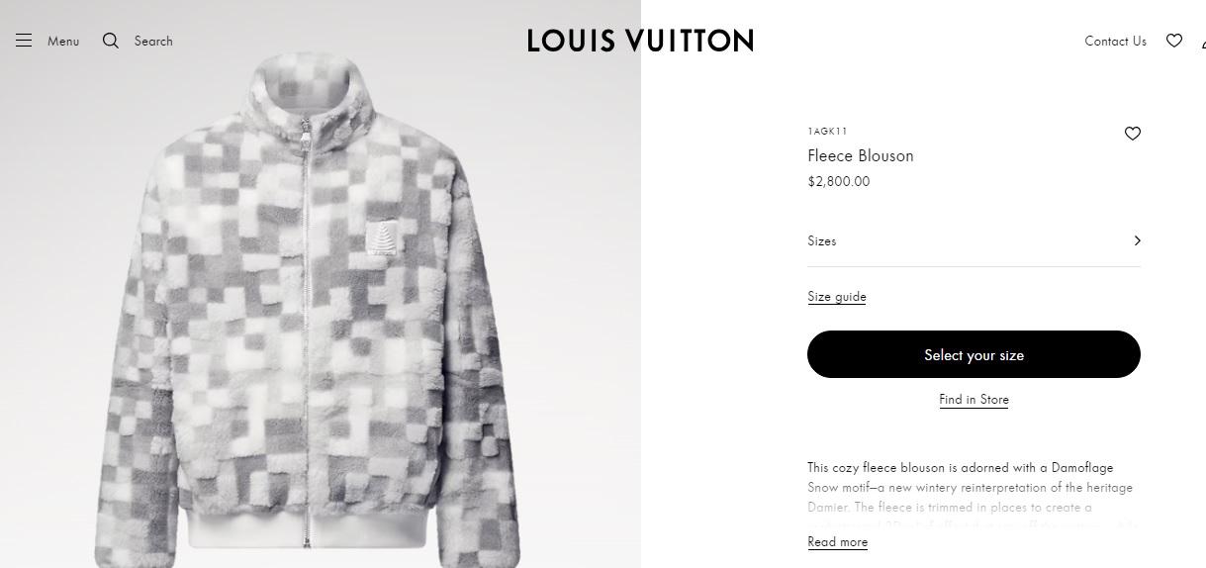Click the $2,800.00 price text
This screenshot has height=568, width=1206.
tap(839, 181)
